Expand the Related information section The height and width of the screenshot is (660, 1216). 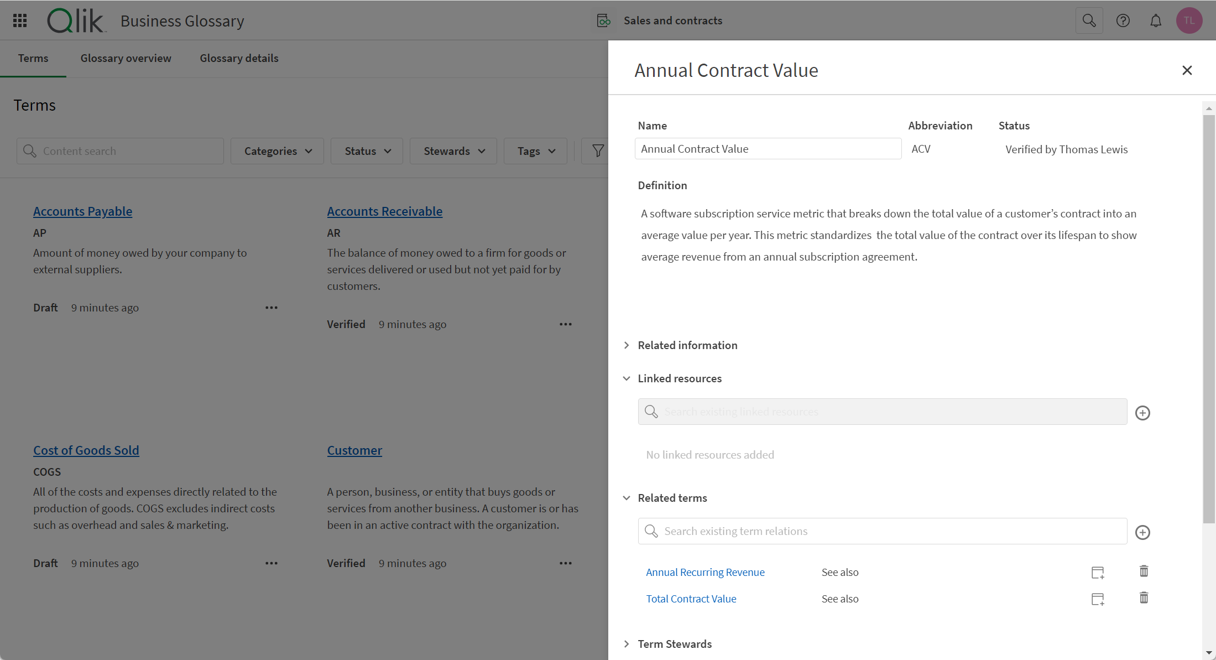(x=627, y=345)
